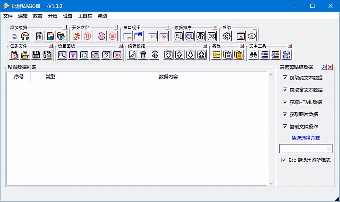Click the headphones icon in 添加数据
The height and width of the screenshot is (202, 340).
tap(25, 36)
